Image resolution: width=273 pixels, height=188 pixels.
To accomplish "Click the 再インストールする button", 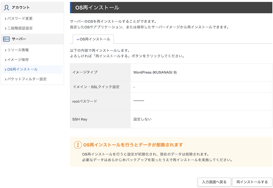I will (x=252, y=182).
